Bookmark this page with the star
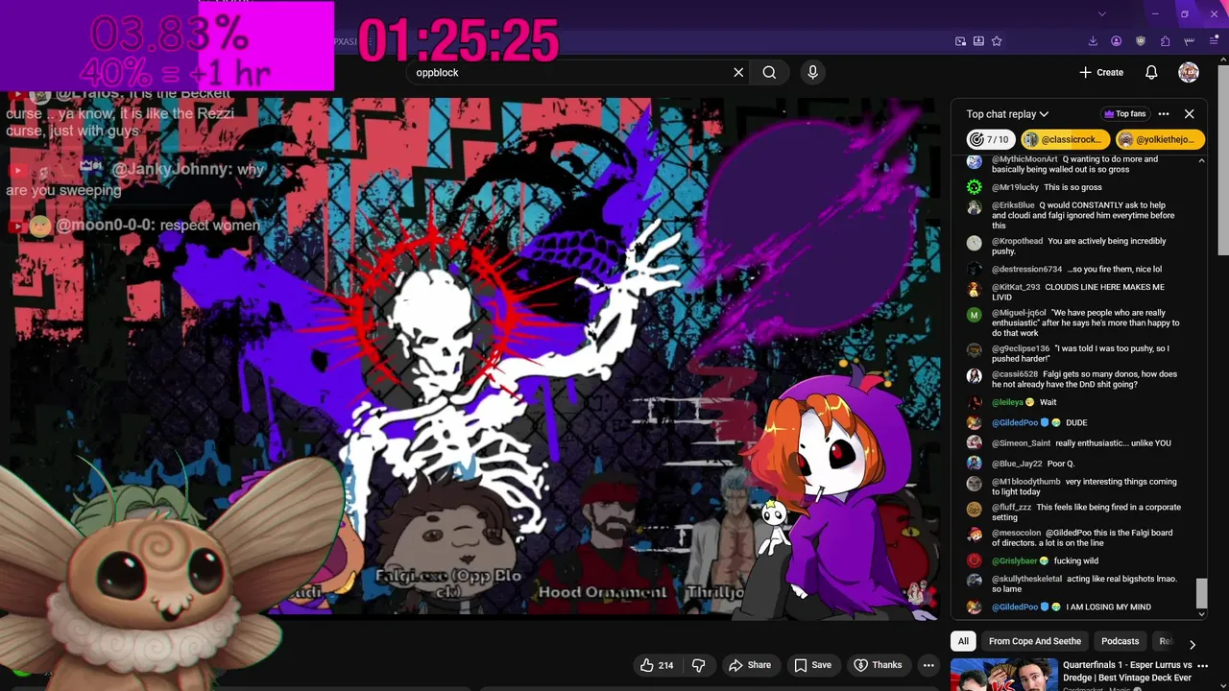Screen dimensions: 1229x691 point(997,41)
